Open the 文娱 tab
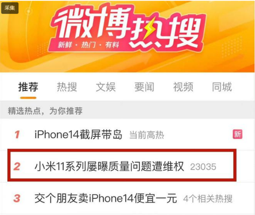The image size is (255, 215). pos(106,87)
